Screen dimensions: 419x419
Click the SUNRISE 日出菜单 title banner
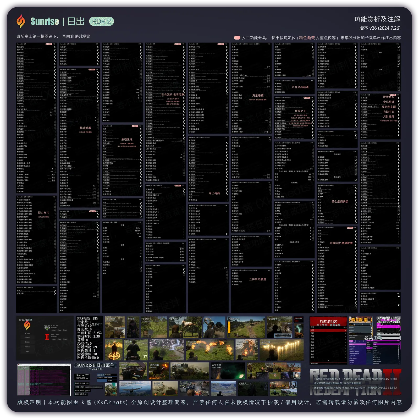95,365
